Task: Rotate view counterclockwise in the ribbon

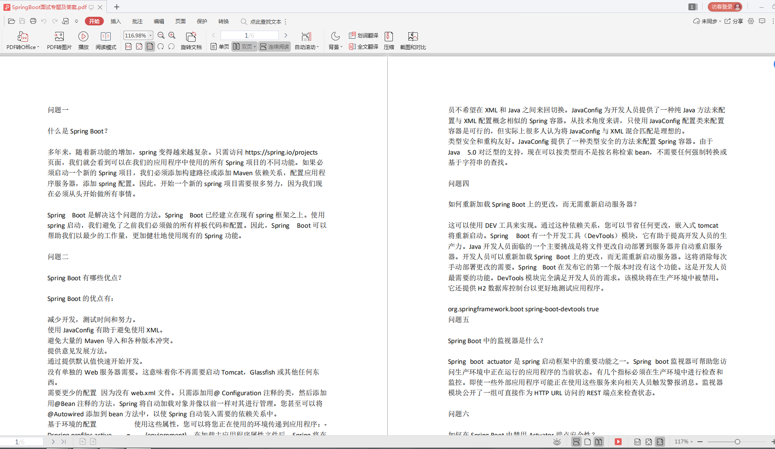Action: (171, 46)
